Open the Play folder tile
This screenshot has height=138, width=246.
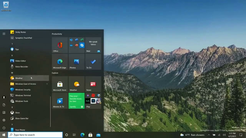coord(93,101)
